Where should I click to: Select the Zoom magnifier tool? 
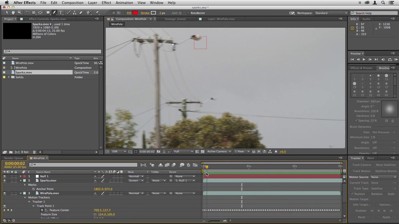click(19, 13)
